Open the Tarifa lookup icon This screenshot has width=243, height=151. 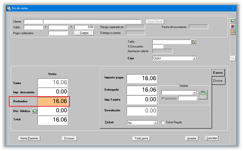pos(193,42)
